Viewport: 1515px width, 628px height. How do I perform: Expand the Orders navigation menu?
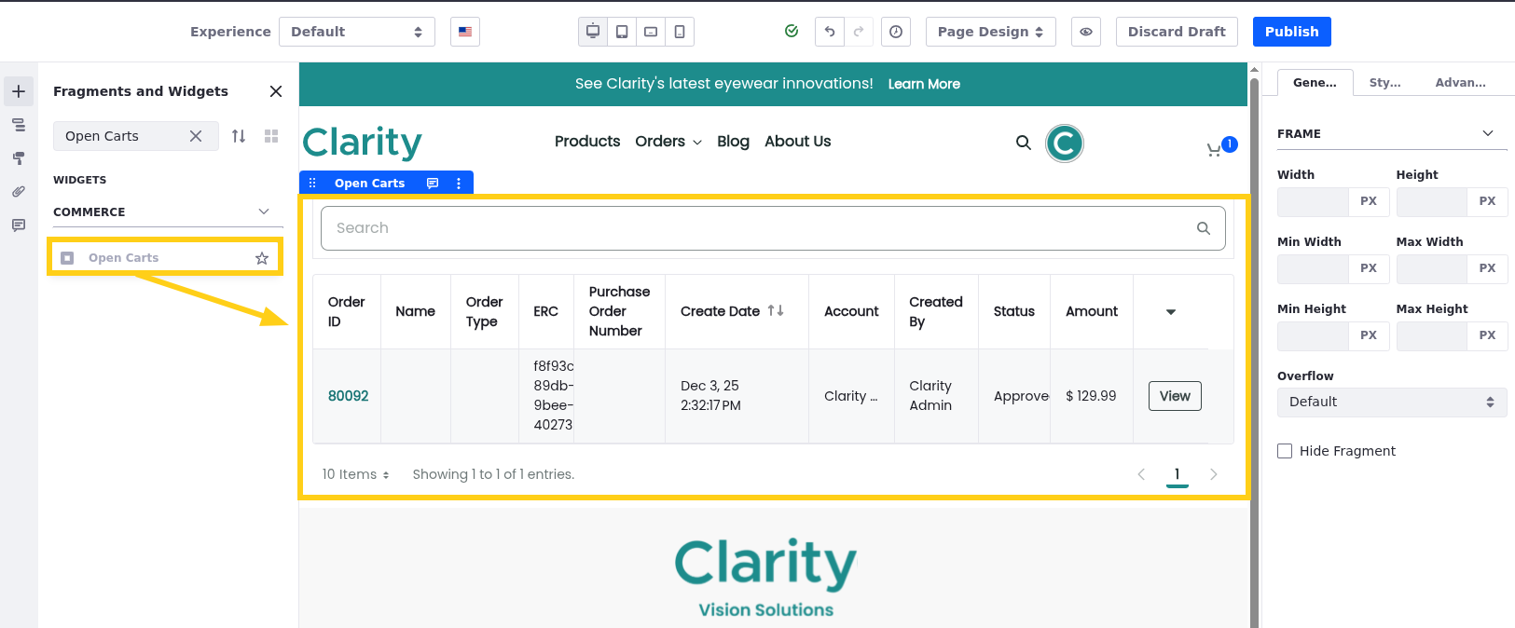coord(668,142)
